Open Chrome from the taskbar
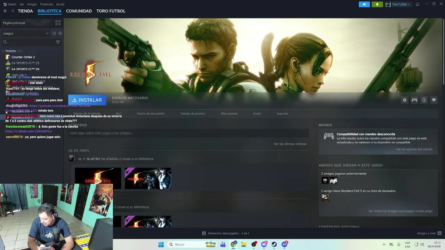Screen dimensions: 445x250 pyautogui.click(x=234, y=244)
